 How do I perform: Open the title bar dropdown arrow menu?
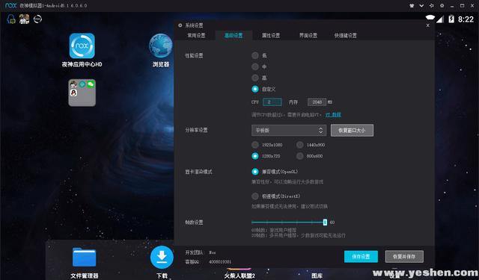(421, 5)
